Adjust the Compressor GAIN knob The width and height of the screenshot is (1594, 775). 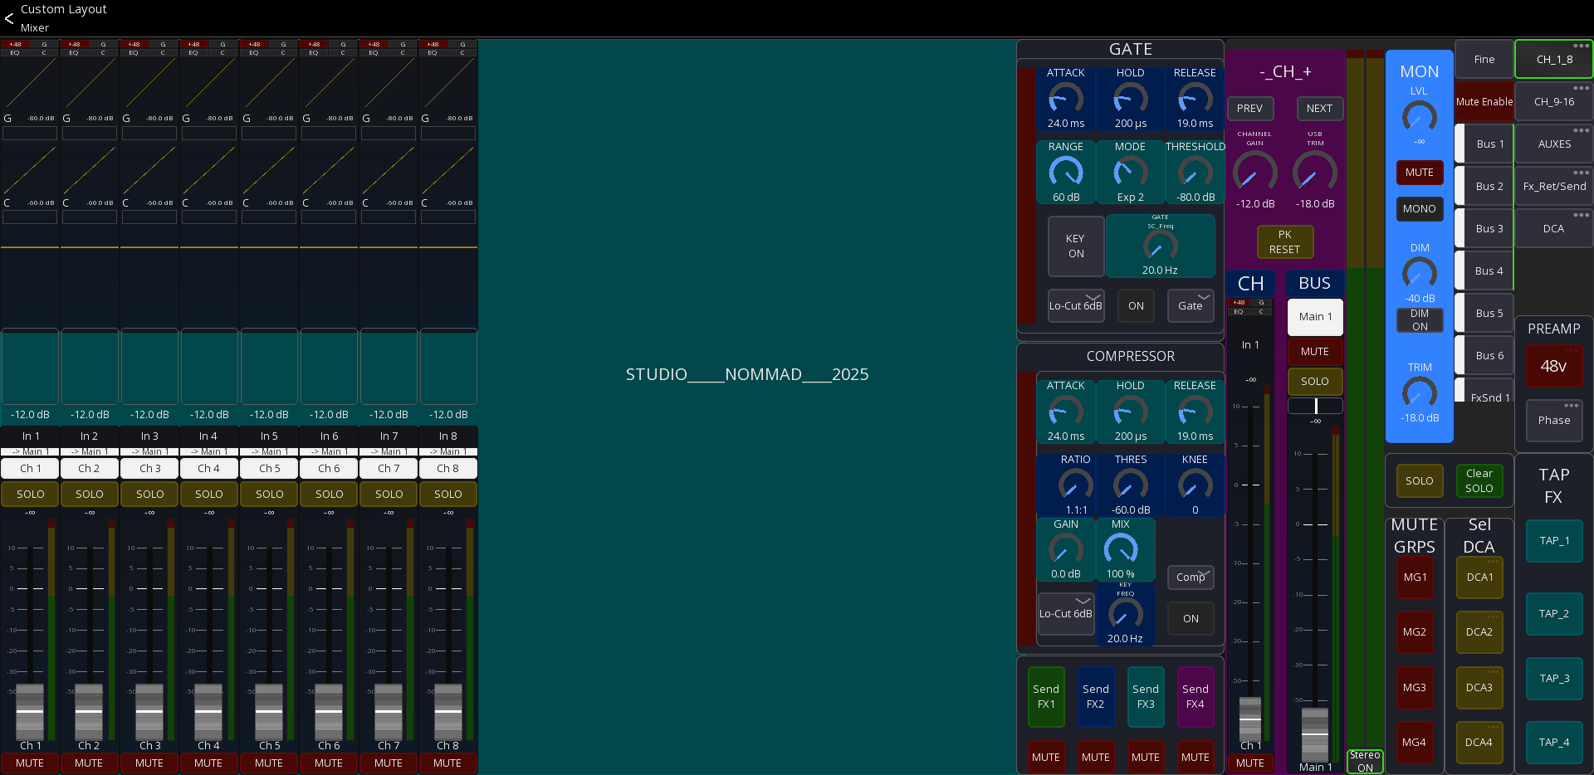coord(1065,549)
